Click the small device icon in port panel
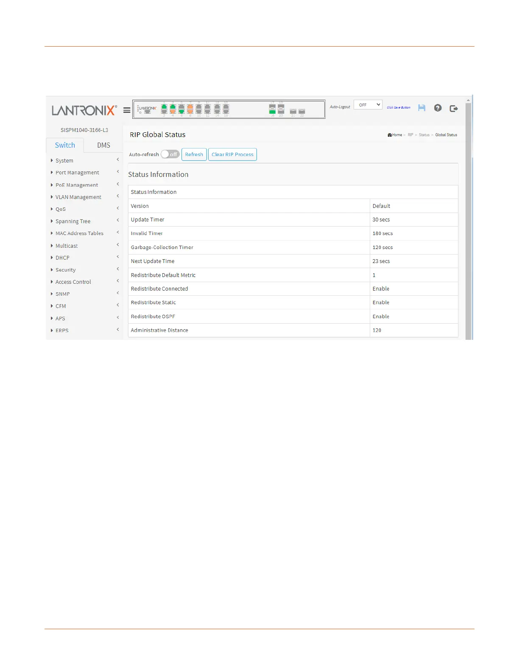This screenshot has width=519, height=672. tap(148, 112)
